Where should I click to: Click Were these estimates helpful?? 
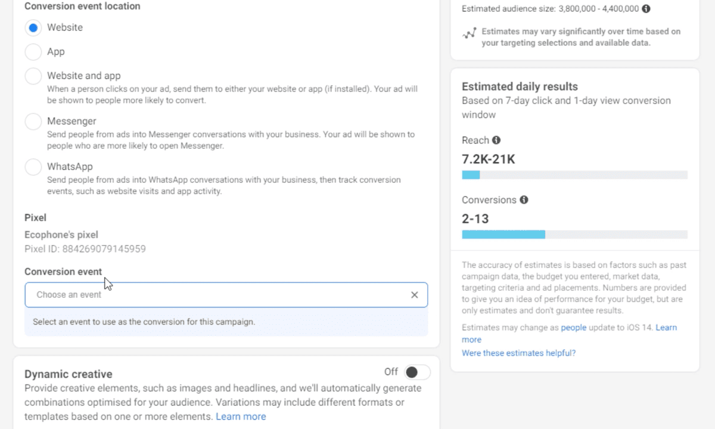pyautogui.click(x=518, y=353)
